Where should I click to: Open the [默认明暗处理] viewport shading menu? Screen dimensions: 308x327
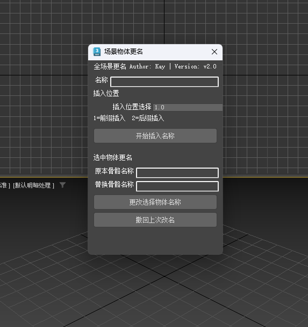(33, 185)
